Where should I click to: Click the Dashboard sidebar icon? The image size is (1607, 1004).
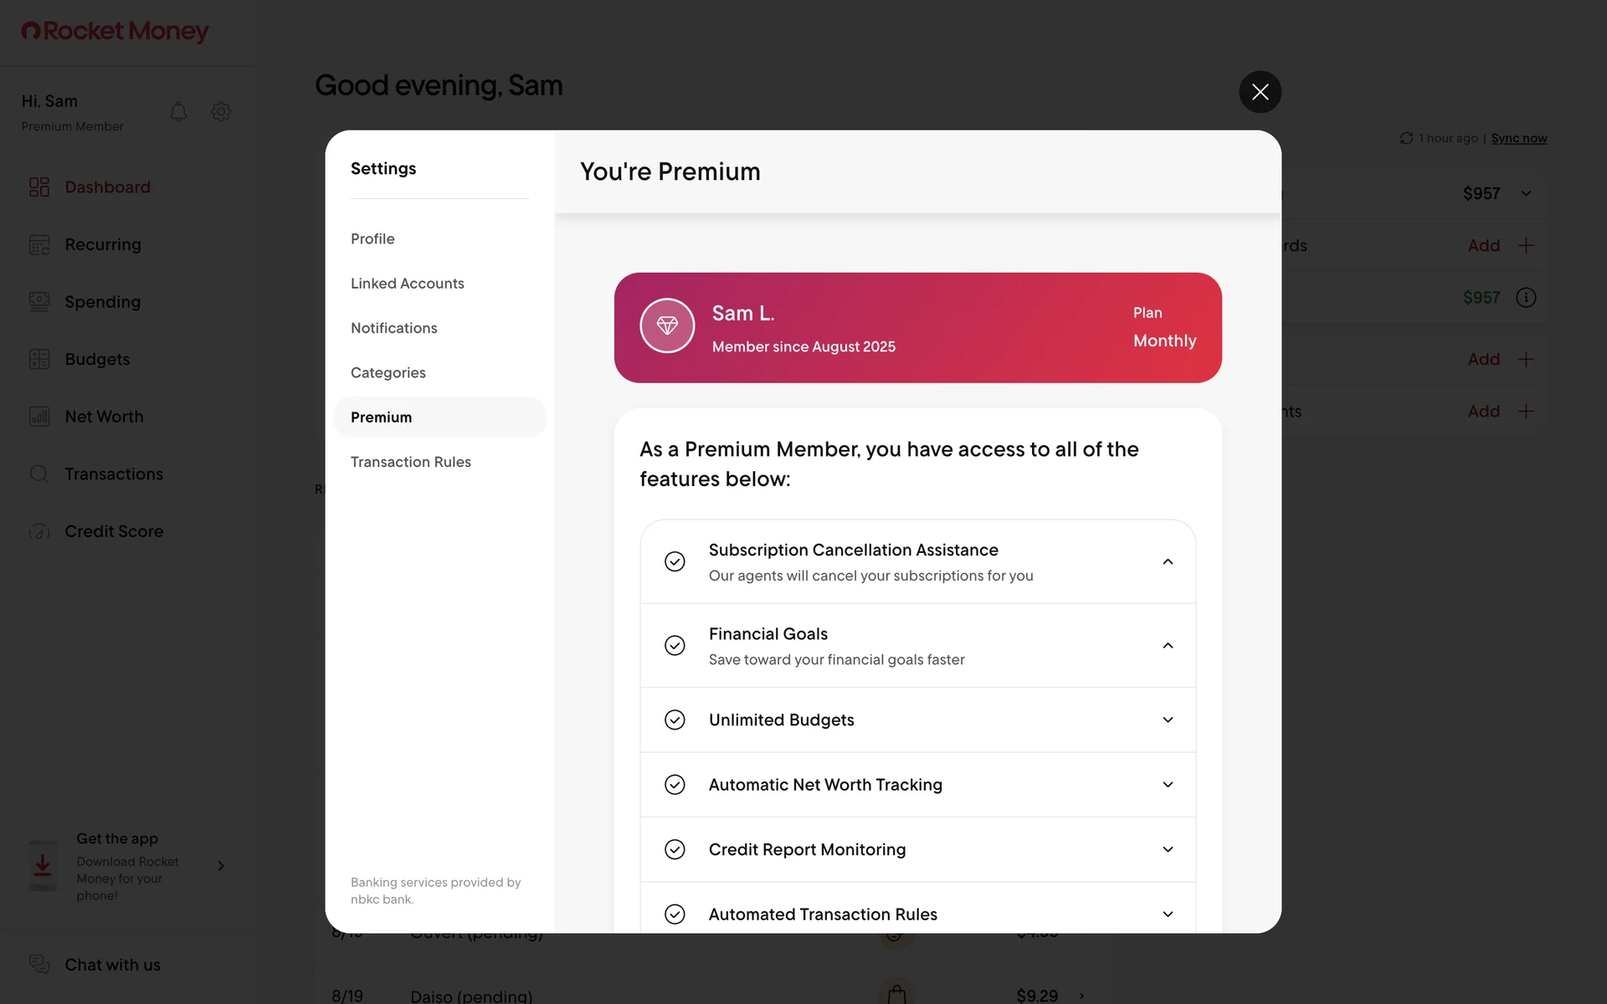(39, 187)
